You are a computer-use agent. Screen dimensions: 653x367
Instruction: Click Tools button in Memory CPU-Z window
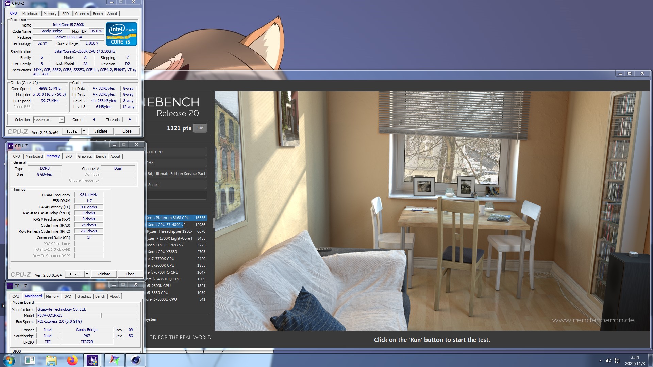[x=75, y=274]
